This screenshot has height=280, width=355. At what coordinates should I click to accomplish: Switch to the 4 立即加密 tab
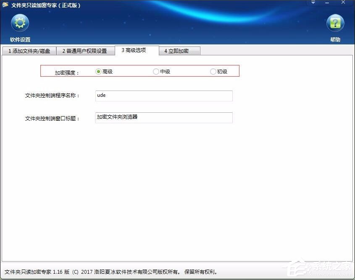(180, 50)
